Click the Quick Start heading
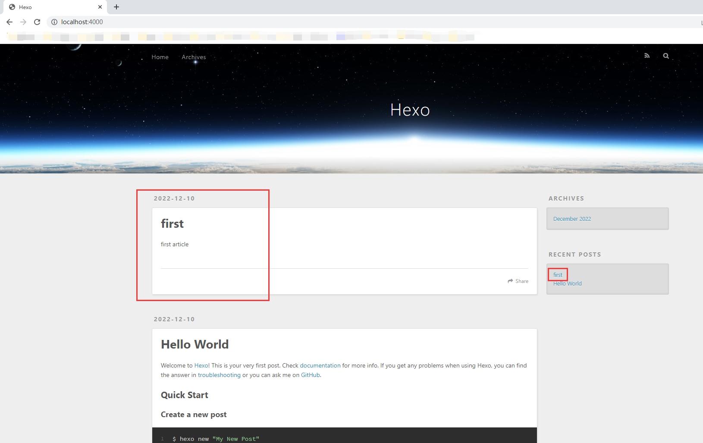The image size is (703, 443). [x=184, y=395]
